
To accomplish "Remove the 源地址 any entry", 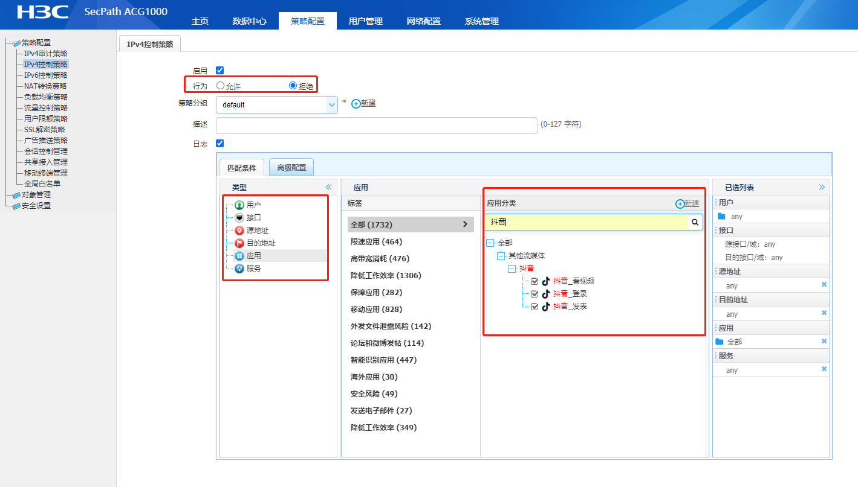I will 824,284.
